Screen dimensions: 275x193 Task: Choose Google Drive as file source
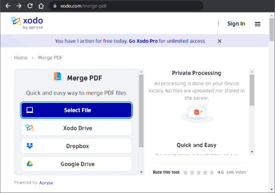[x=77, y=164]
